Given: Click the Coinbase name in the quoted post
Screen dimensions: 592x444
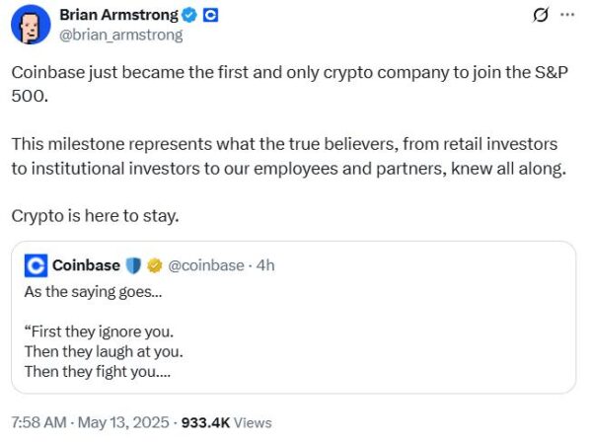Looking at the screenshot, I should [86, 265].
